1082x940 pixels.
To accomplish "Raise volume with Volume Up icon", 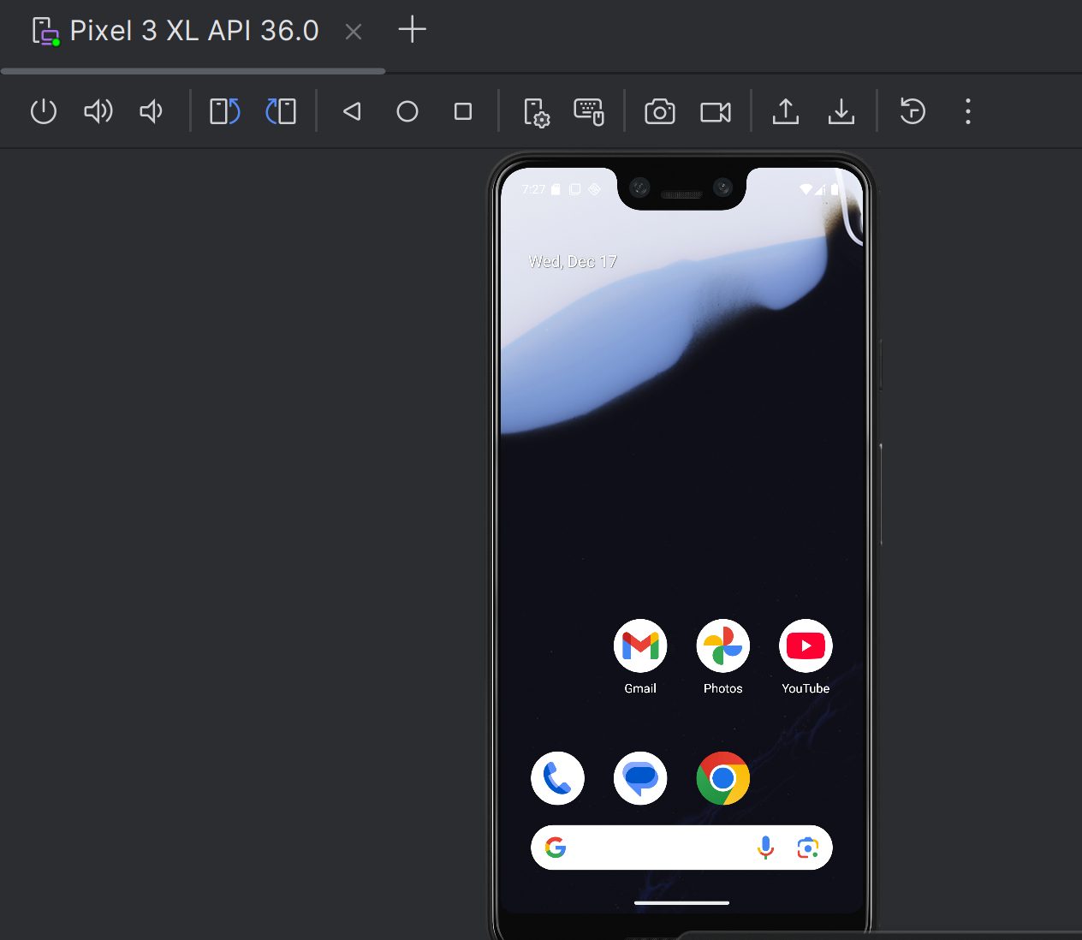I will [x=98, y=111].
